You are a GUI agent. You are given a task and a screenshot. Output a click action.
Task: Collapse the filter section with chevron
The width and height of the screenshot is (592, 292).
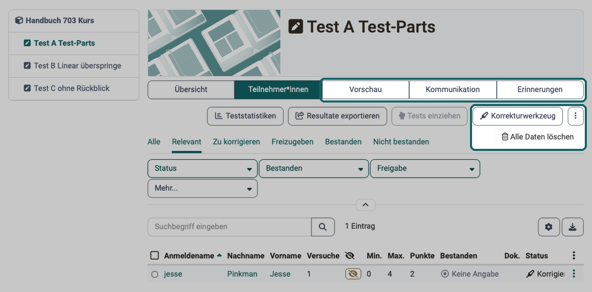(x=365, y=205)
